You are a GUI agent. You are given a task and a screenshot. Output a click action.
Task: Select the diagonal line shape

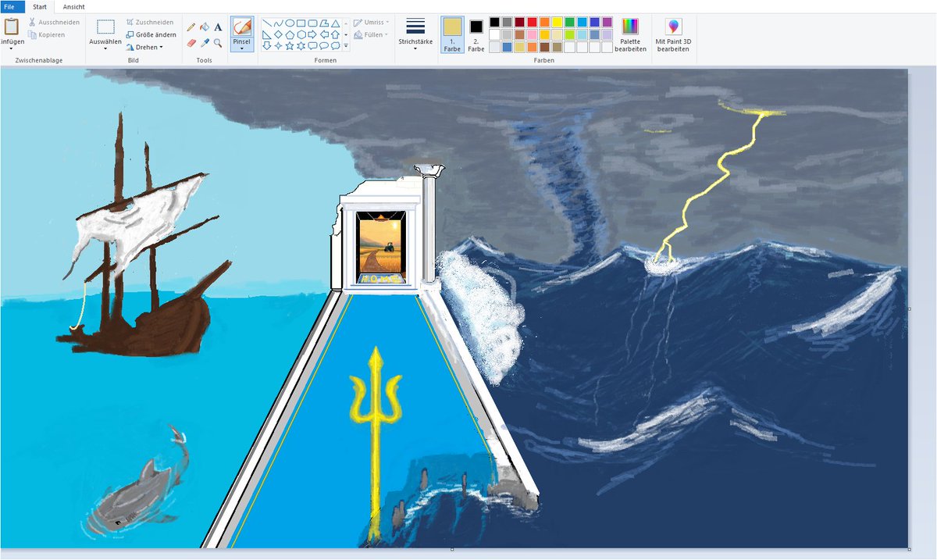(x=267, y=23)
